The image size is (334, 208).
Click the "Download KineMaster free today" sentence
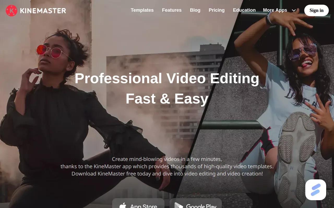click(x=167, y=174)
